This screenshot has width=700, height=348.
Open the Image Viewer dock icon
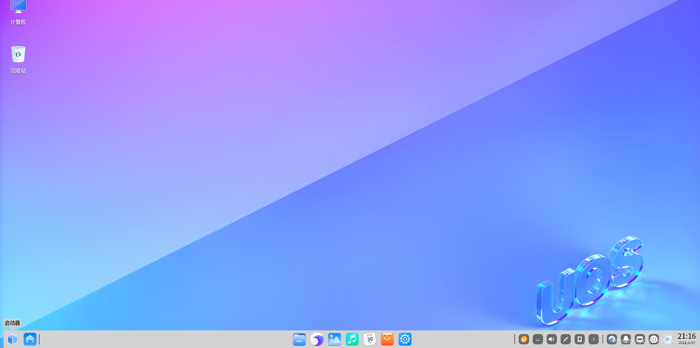(x=335, y=339)
